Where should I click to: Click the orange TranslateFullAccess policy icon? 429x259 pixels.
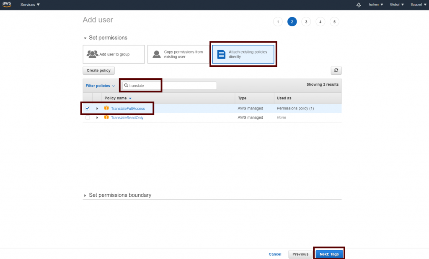pyautogui.click(x=106, y=108)
